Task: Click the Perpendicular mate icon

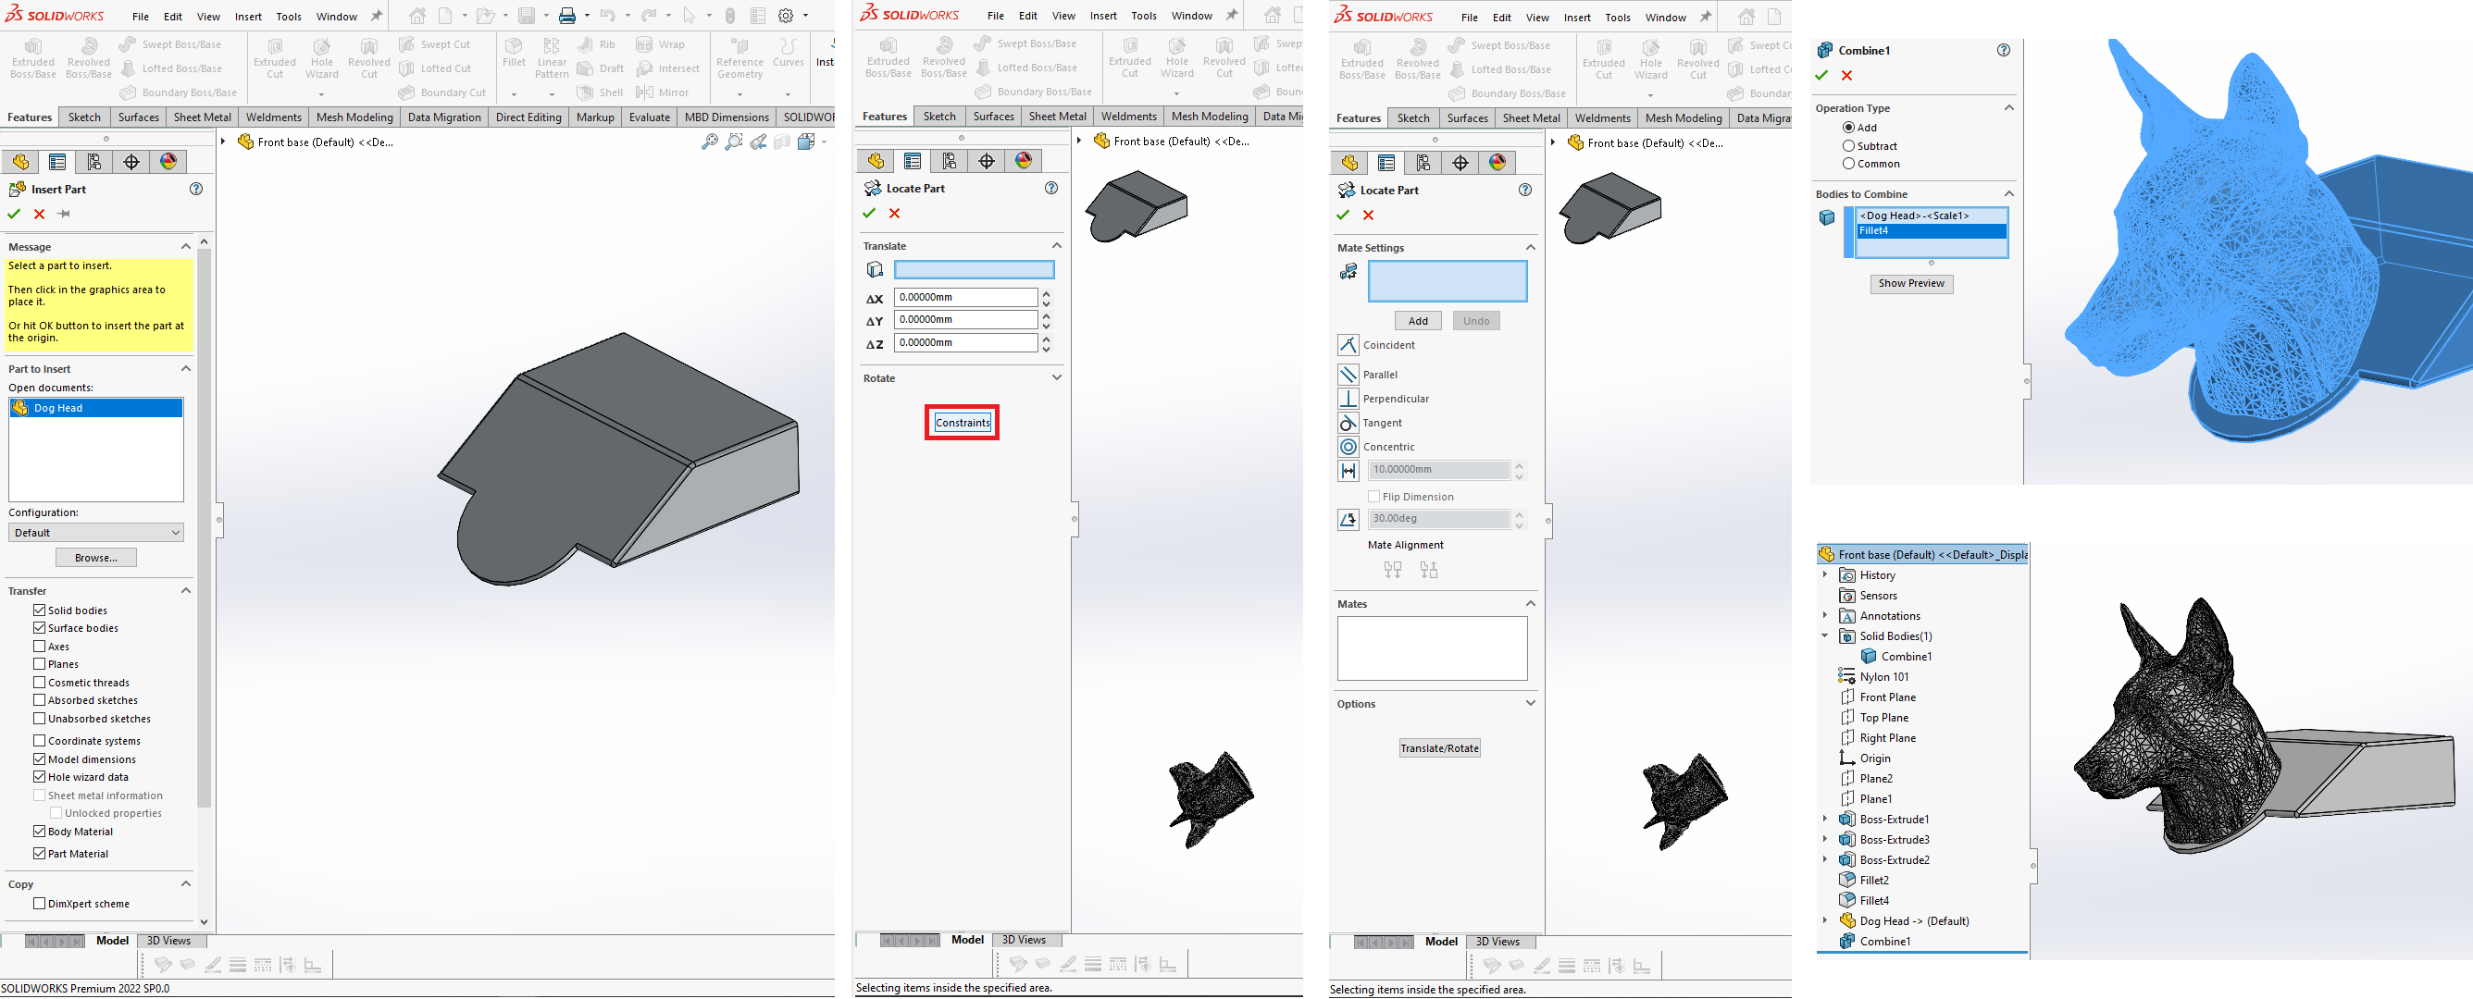Action: pos(1348,400)
